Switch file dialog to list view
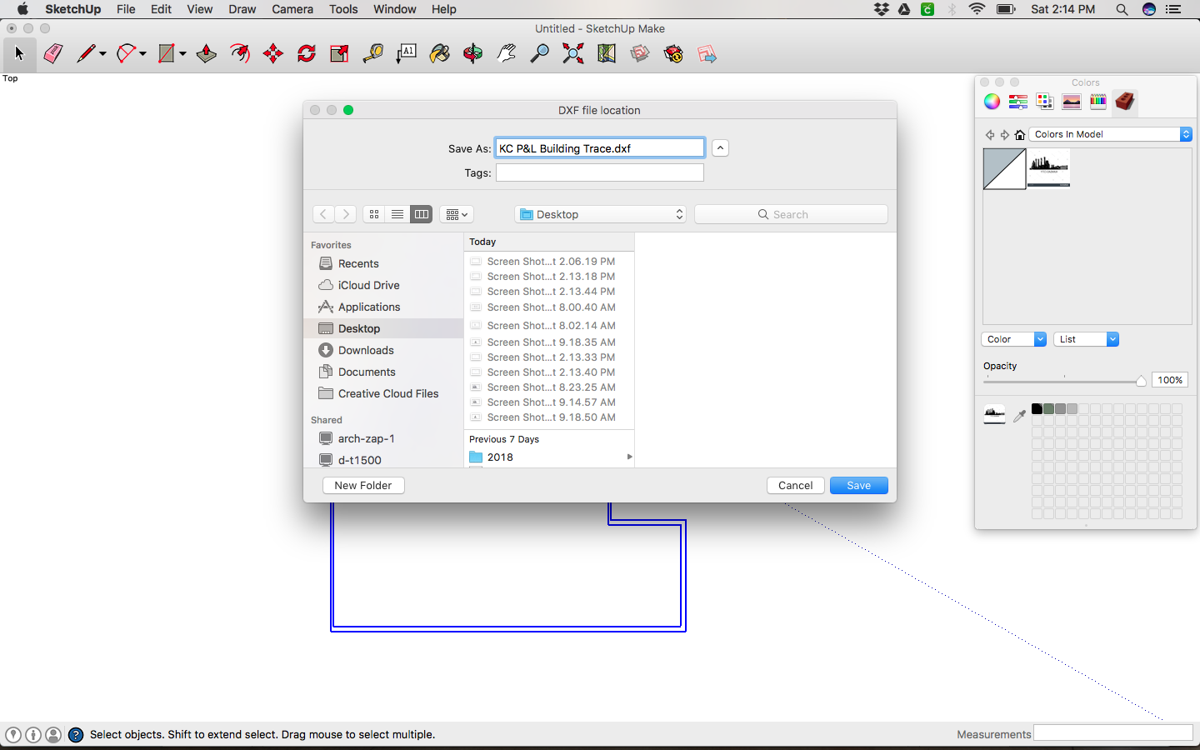1200x750 pixels. pyautogui.click(x=397, y=214)
